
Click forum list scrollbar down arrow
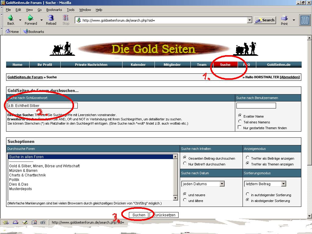point(175,198)
